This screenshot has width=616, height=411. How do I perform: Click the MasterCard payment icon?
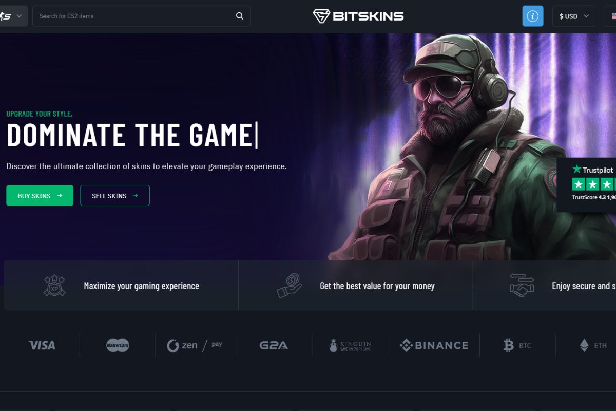pos(118,345)
